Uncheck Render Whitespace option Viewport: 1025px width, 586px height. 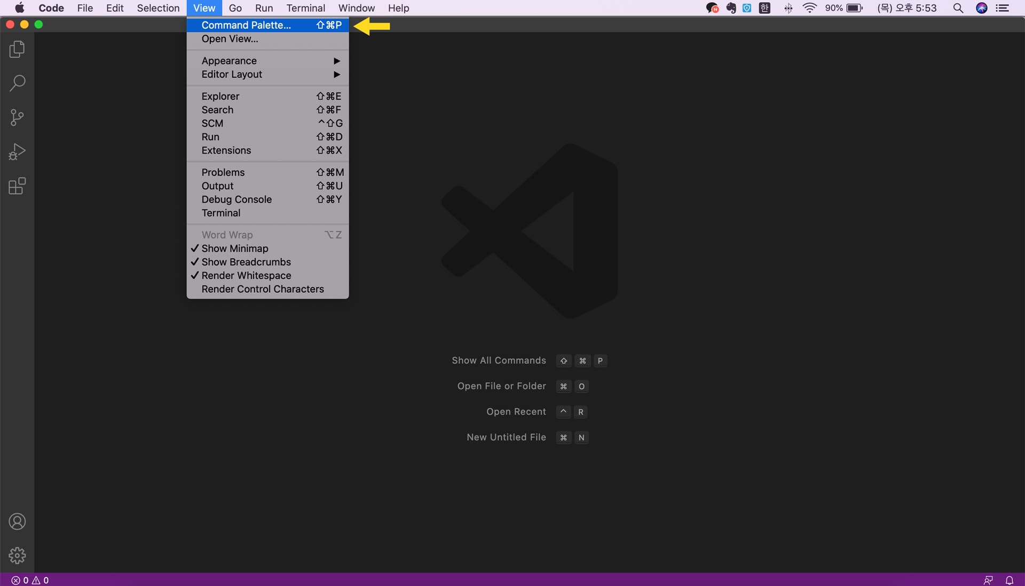[246, 275]
